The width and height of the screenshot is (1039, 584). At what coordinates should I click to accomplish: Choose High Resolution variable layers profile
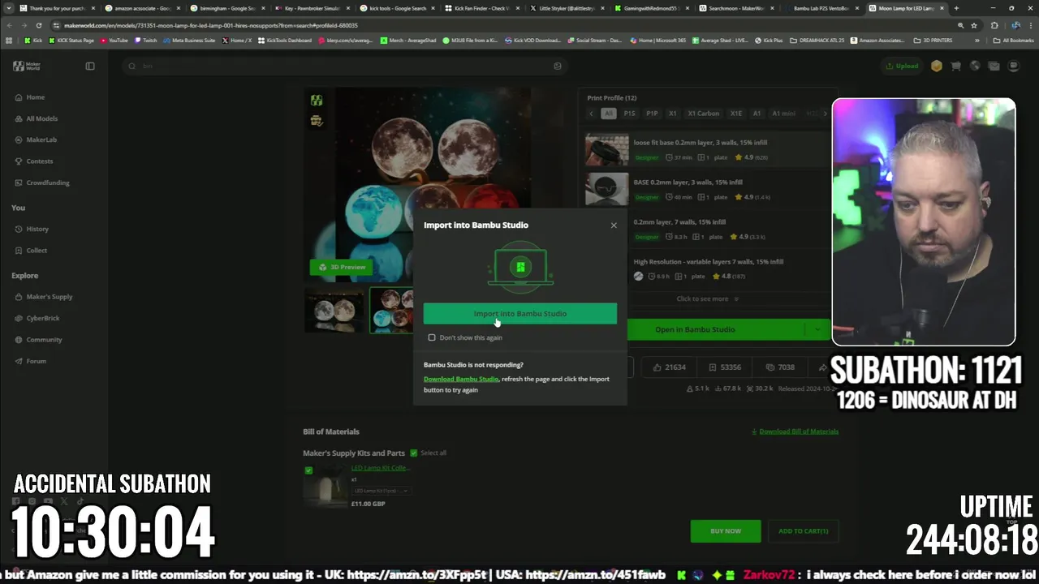pyautogui.click(x=708, y=261)
